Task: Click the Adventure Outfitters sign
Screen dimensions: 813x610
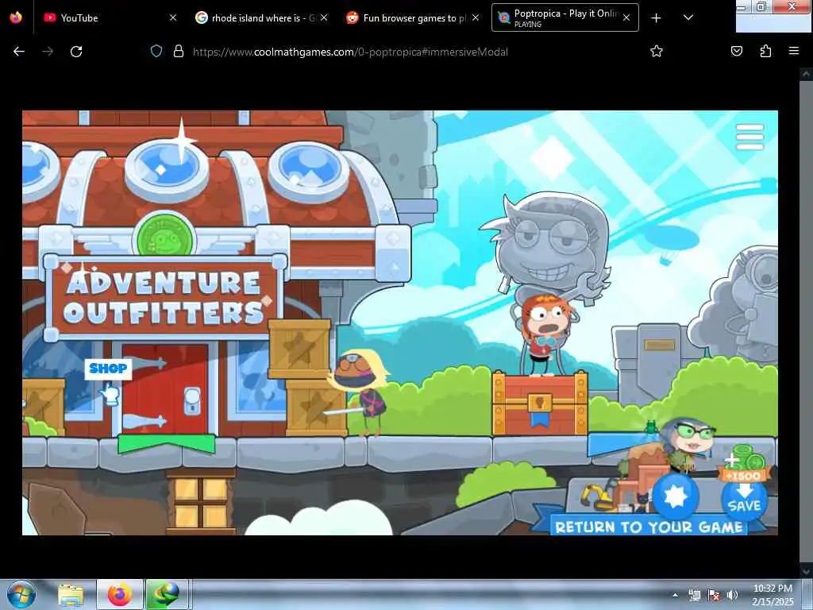Action: 165,298
